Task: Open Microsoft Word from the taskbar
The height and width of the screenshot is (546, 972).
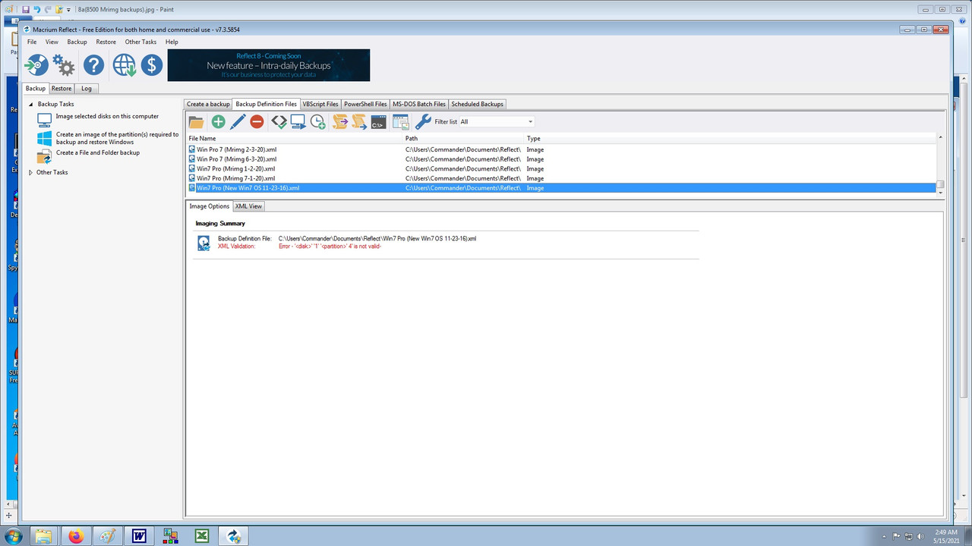Action: (139, 536)
